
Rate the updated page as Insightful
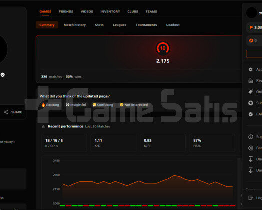pos(76,105)
